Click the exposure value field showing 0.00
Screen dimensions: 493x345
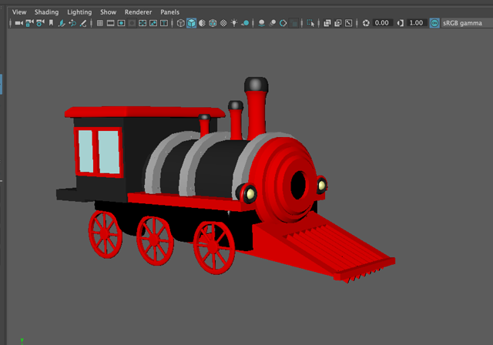tap(383, 23)
